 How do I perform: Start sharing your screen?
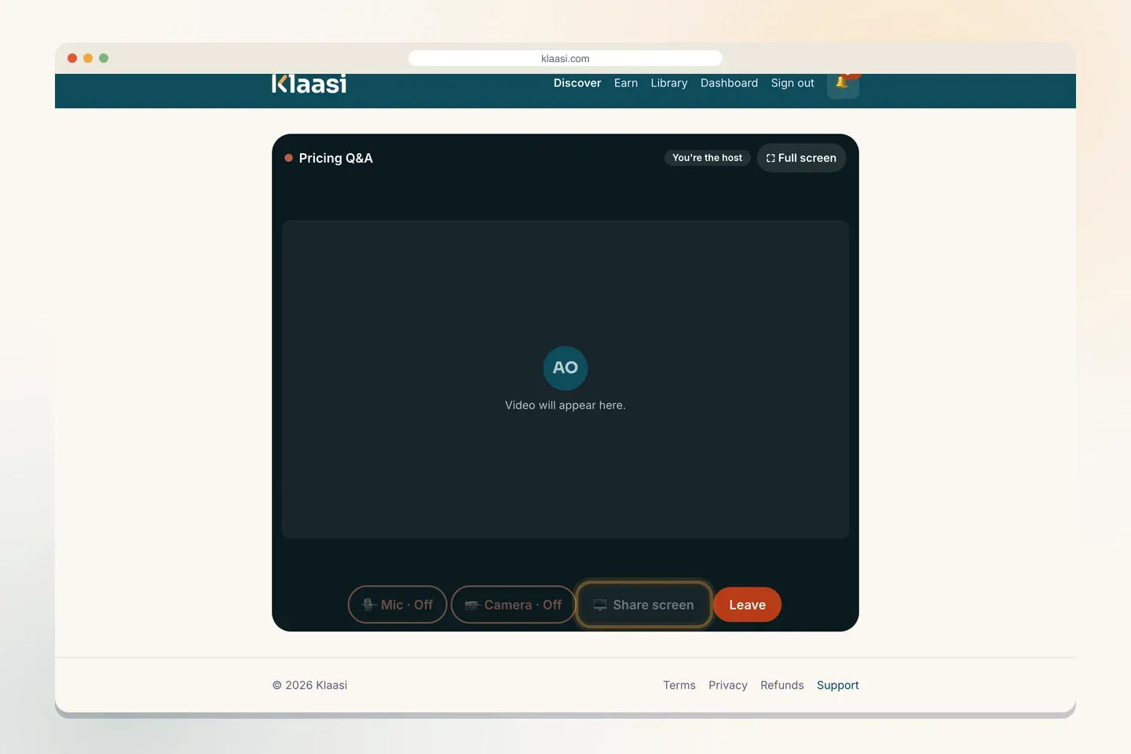pyautogui.click(x=644, y=605)
